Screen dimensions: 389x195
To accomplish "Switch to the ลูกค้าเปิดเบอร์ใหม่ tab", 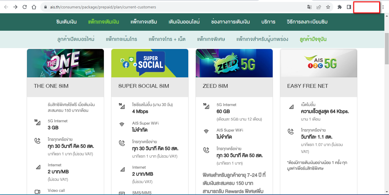I will [76, 39].
